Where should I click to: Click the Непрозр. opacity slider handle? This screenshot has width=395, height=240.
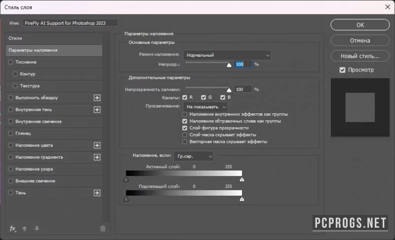[229, 65]
